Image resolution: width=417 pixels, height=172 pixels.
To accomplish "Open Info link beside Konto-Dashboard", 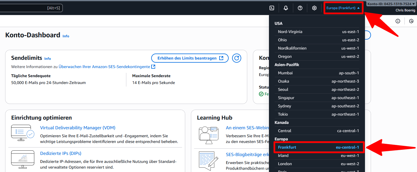I will point(66,36).
